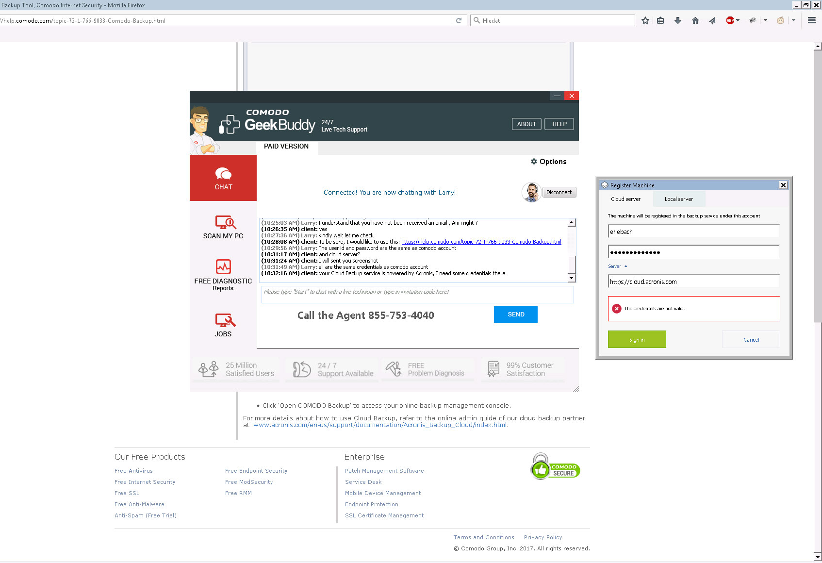Click the GeekBuddy logo cross icon
This screenshot has width=822, height=563.
pyautogui.click(x=230, y=124)
